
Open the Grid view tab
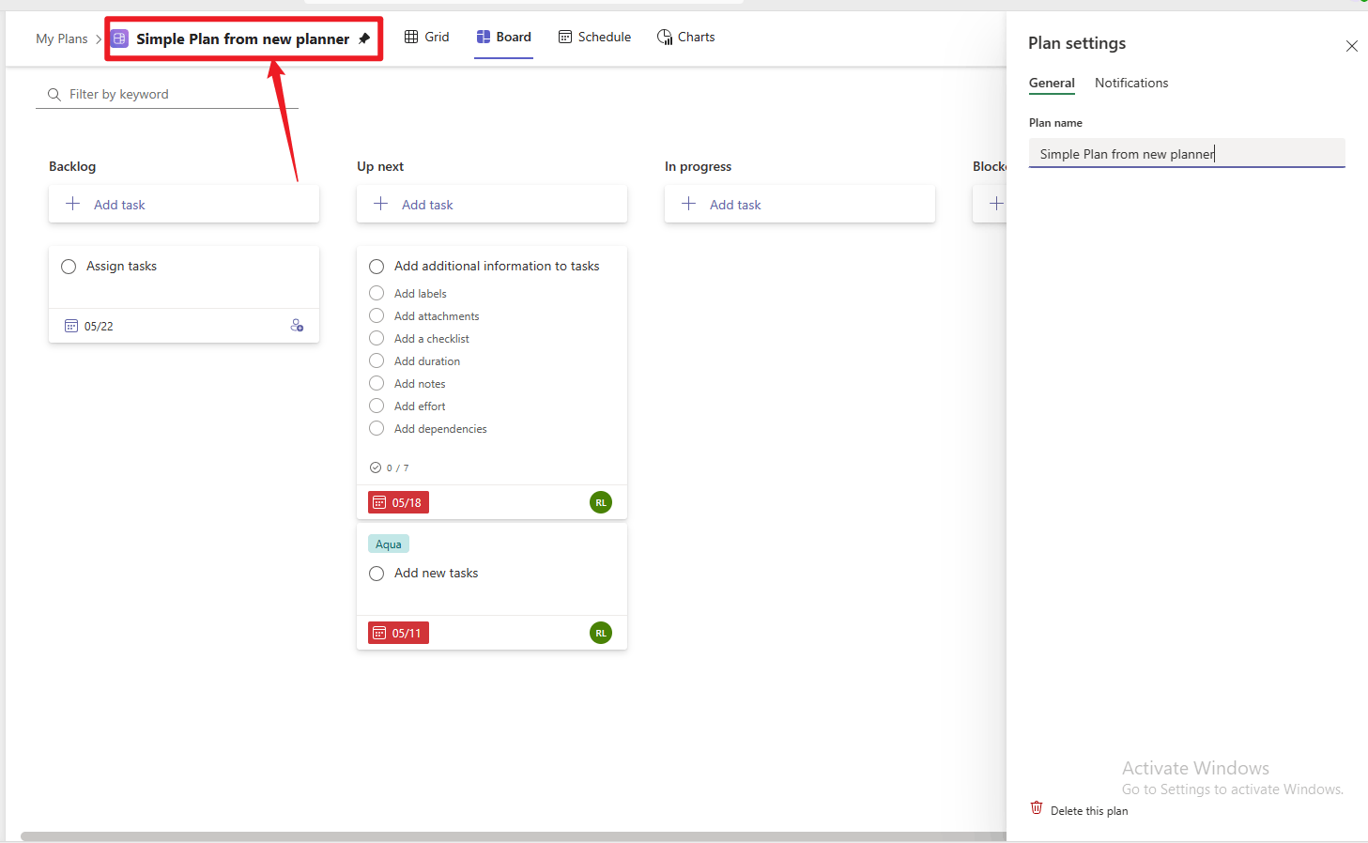click(x=426, y=37)
